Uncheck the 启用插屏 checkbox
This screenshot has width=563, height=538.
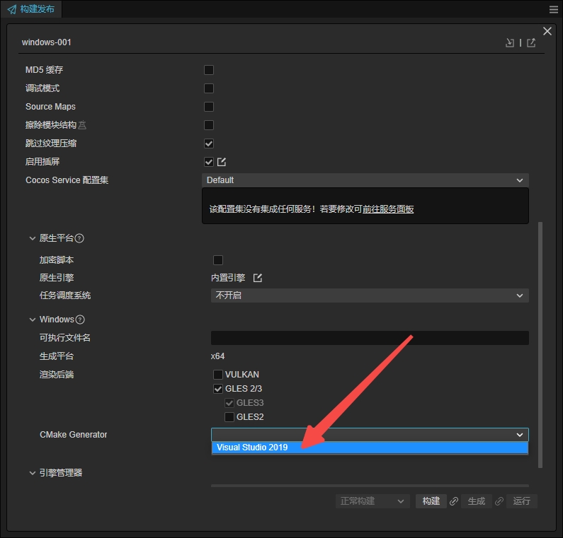[209, 162]
